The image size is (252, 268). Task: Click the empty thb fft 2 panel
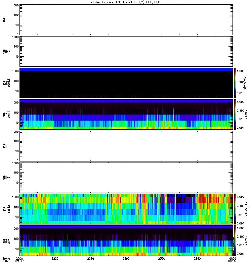126,51
